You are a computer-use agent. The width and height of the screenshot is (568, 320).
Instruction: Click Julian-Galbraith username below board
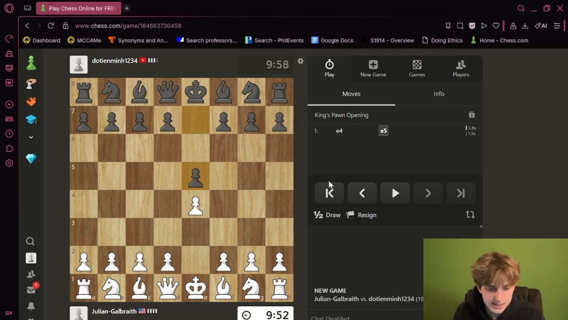[x=114, y=311]
